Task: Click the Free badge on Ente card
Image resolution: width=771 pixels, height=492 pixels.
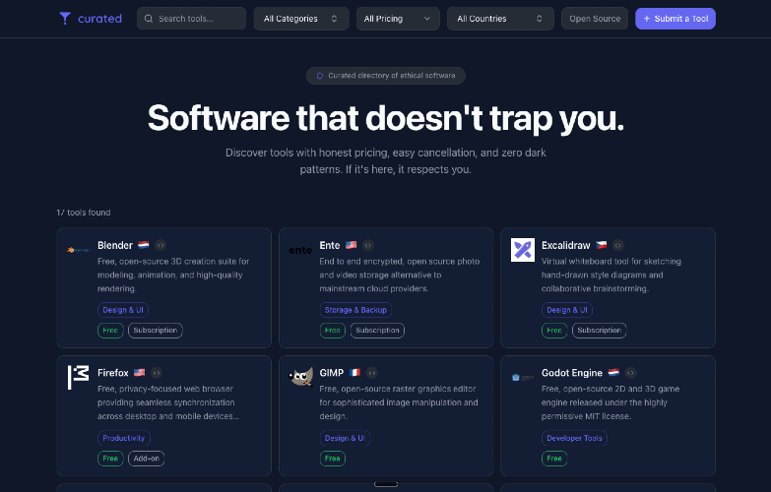Action: [x=333, y=331]
